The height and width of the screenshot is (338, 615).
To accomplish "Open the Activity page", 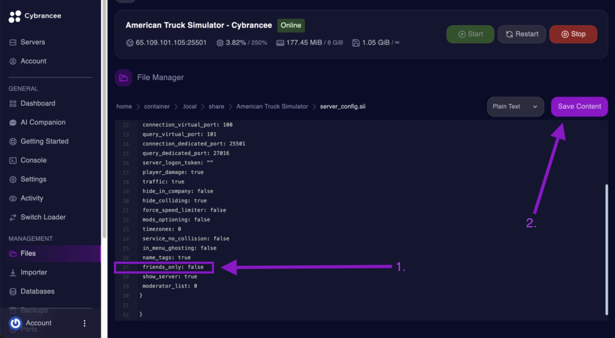I will tap(32, 198).
